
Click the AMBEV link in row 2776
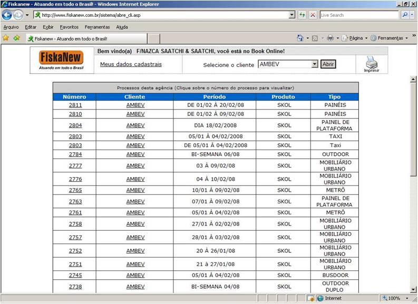[x=135, y=179]
